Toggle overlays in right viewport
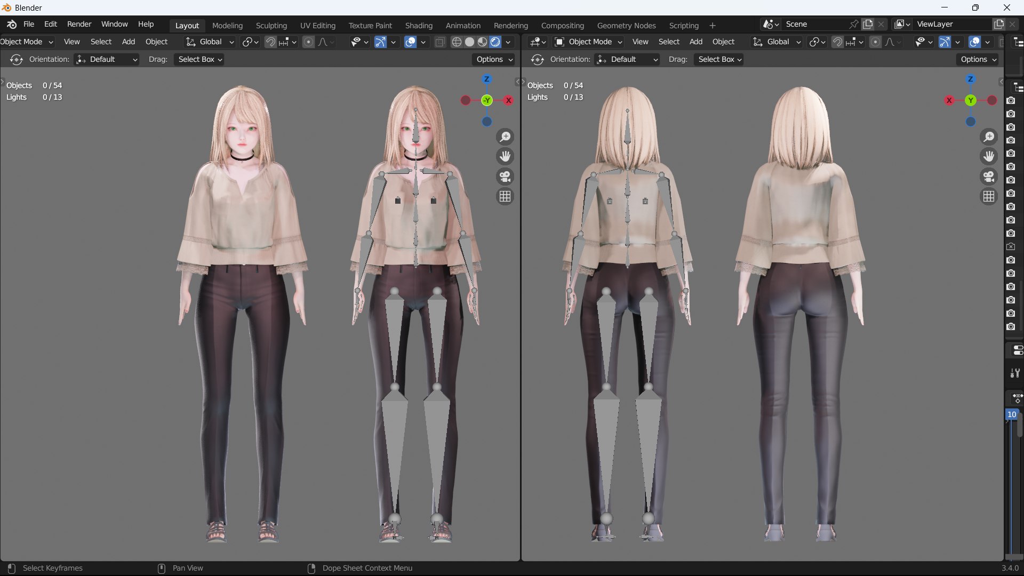 975,42
